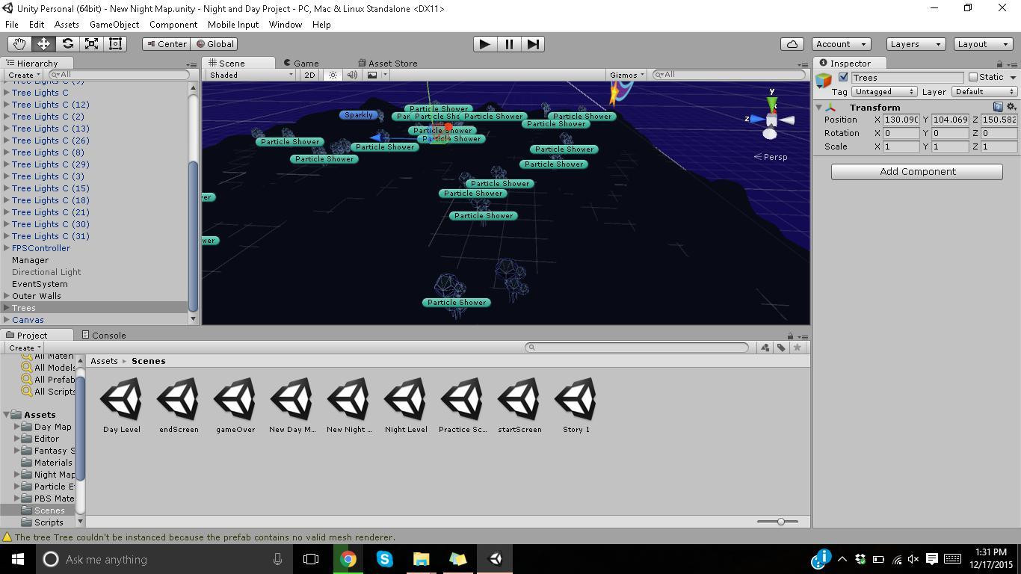The height and width of the screenshot is (574, 1021).
Task: Expand the FPSController hierarchy item
Action: click(7, 248)
